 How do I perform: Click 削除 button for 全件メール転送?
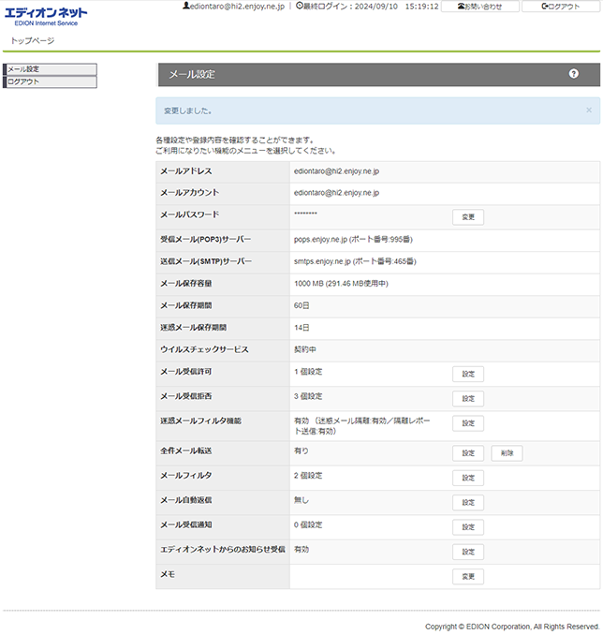507,453
